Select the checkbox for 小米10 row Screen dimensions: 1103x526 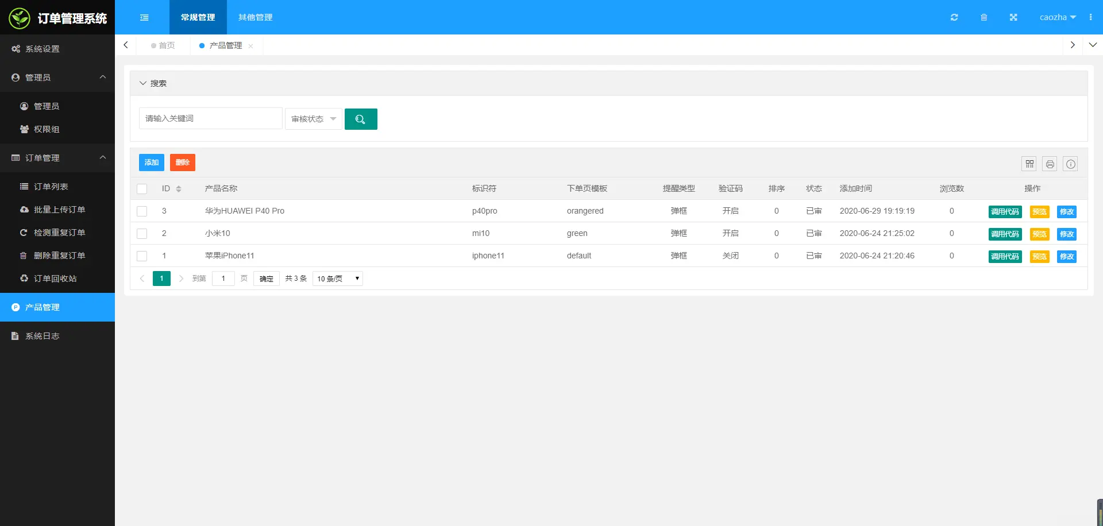coord(142,234)
